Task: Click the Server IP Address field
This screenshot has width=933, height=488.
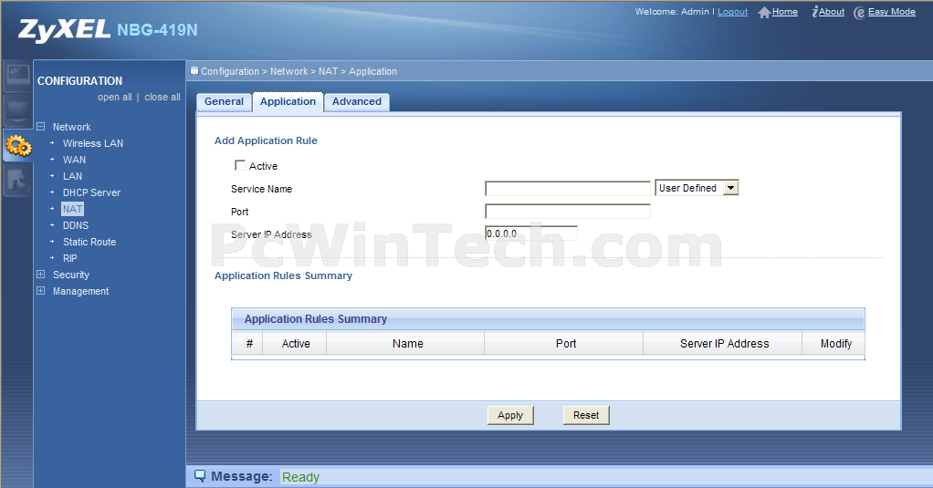Action: 531,234
